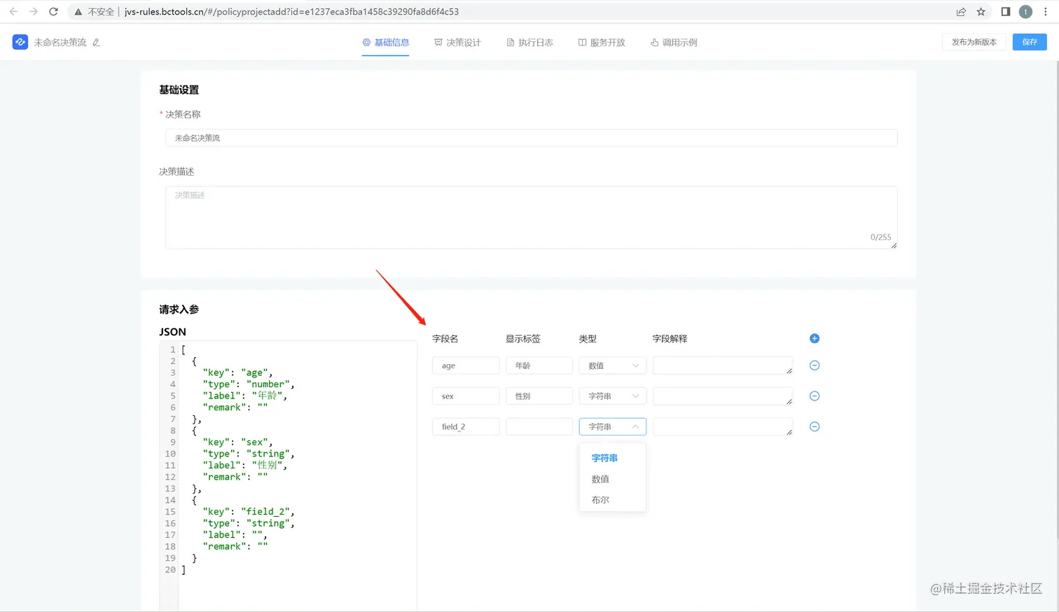Click 字段解释 textarea for sex row

[723, 396]
